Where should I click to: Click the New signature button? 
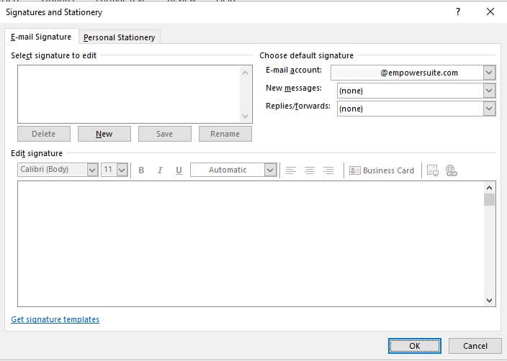point(104,134)
